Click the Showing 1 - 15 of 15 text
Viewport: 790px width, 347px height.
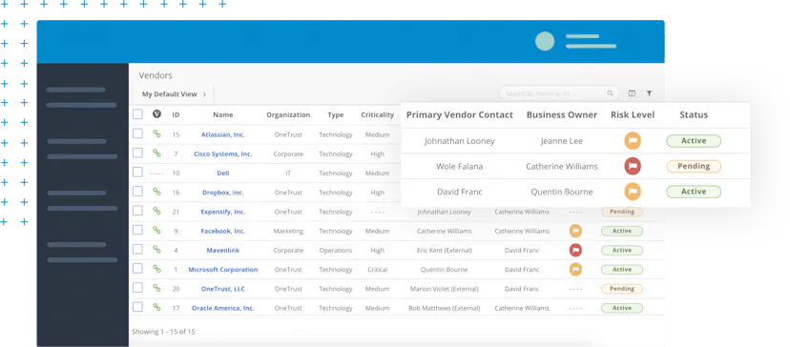163,332
